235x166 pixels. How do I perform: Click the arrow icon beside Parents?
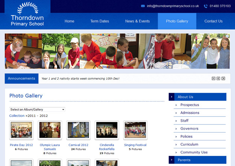171,160
